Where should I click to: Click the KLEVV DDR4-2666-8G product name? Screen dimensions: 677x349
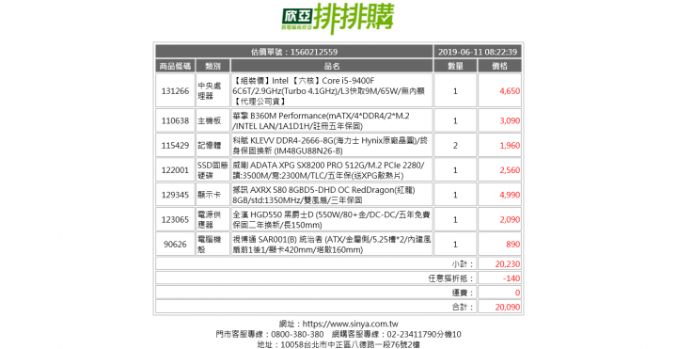pos(330,146)
